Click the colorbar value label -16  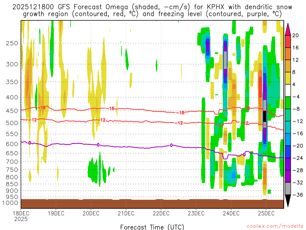pos(298,134)
